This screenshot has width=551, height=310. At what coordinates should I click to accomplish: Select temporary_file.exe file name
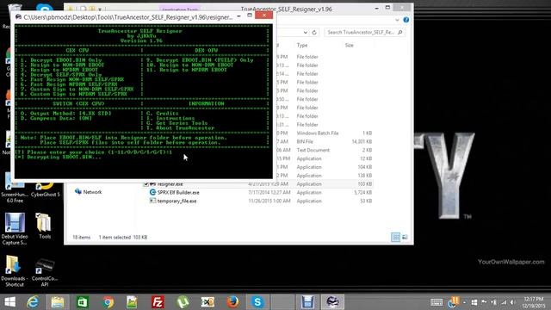pos(176,201)
